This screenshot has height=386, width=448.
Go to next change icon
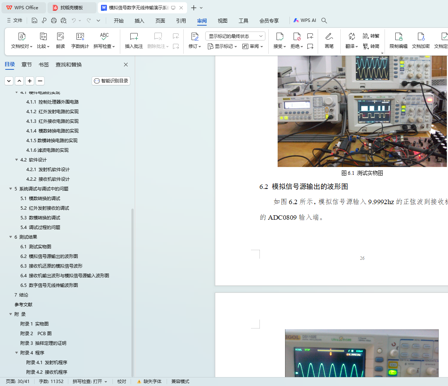pos(310,46)
